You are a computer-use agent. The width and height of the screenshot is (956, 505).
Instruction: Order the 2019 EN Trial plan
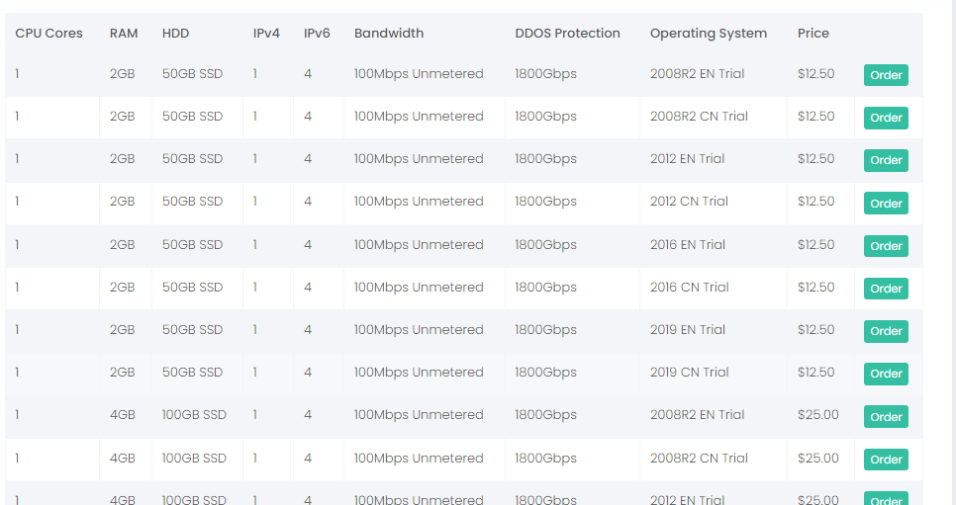point(886,331)
